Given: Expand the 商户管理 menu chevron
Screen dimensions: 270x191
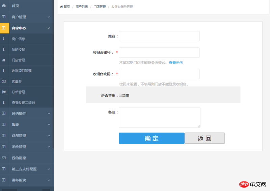Looking at the screenshot, I should point(49,17).
